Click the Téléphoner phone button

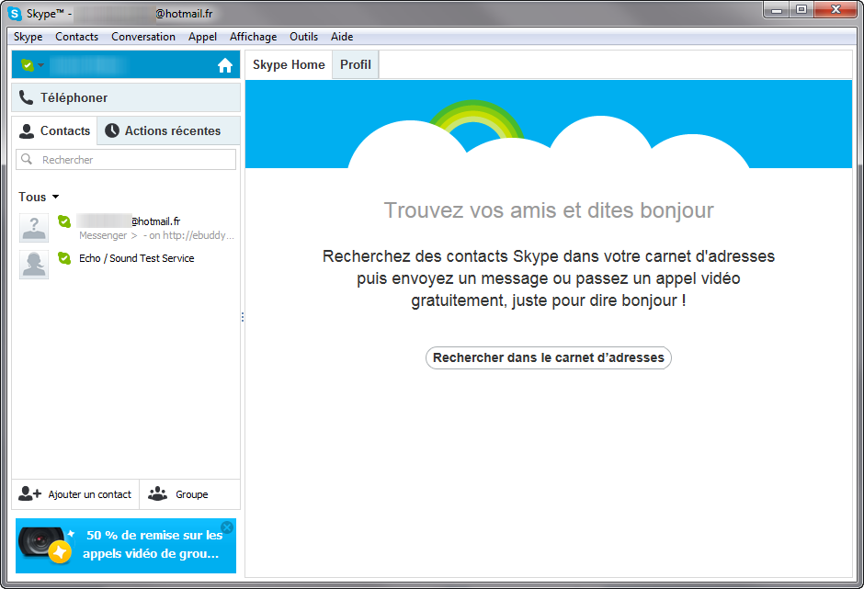coord(126,97)
